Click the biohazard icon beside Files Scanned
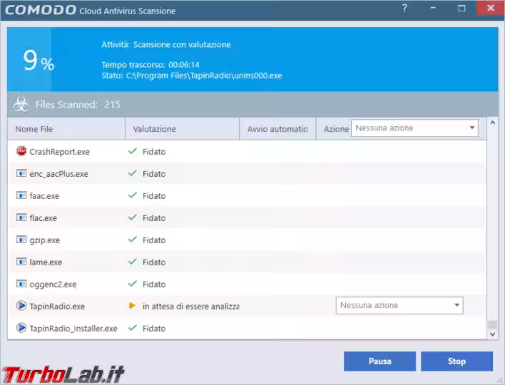Viewport: 505px width, 385px height. 21,104
